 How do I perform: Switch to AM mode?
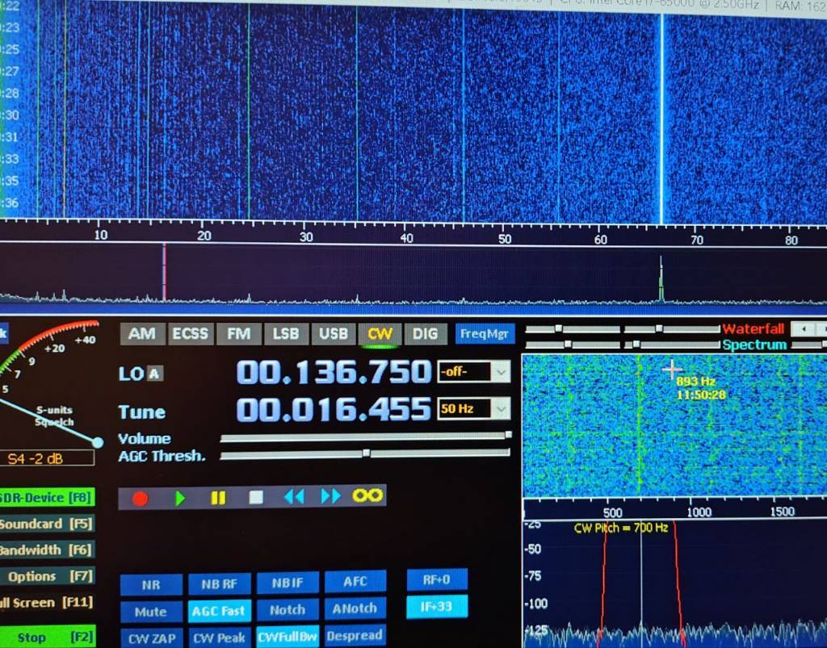coord(142,333)
